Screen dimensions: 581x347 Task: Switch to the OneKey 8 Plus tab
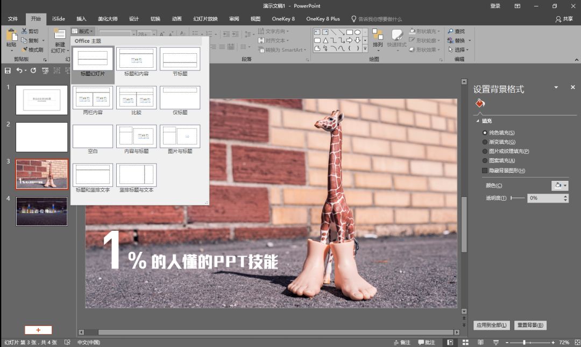tap(323, 18)
